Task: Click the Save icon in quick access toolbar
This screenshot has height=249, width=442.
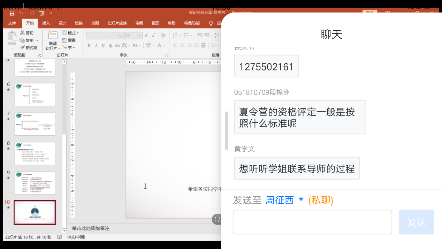Action: click(12, 13)
